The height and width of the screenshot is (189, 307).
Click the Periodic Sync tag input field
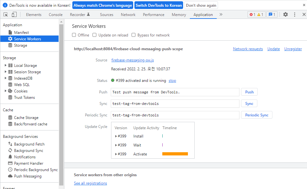coord(175,115)
